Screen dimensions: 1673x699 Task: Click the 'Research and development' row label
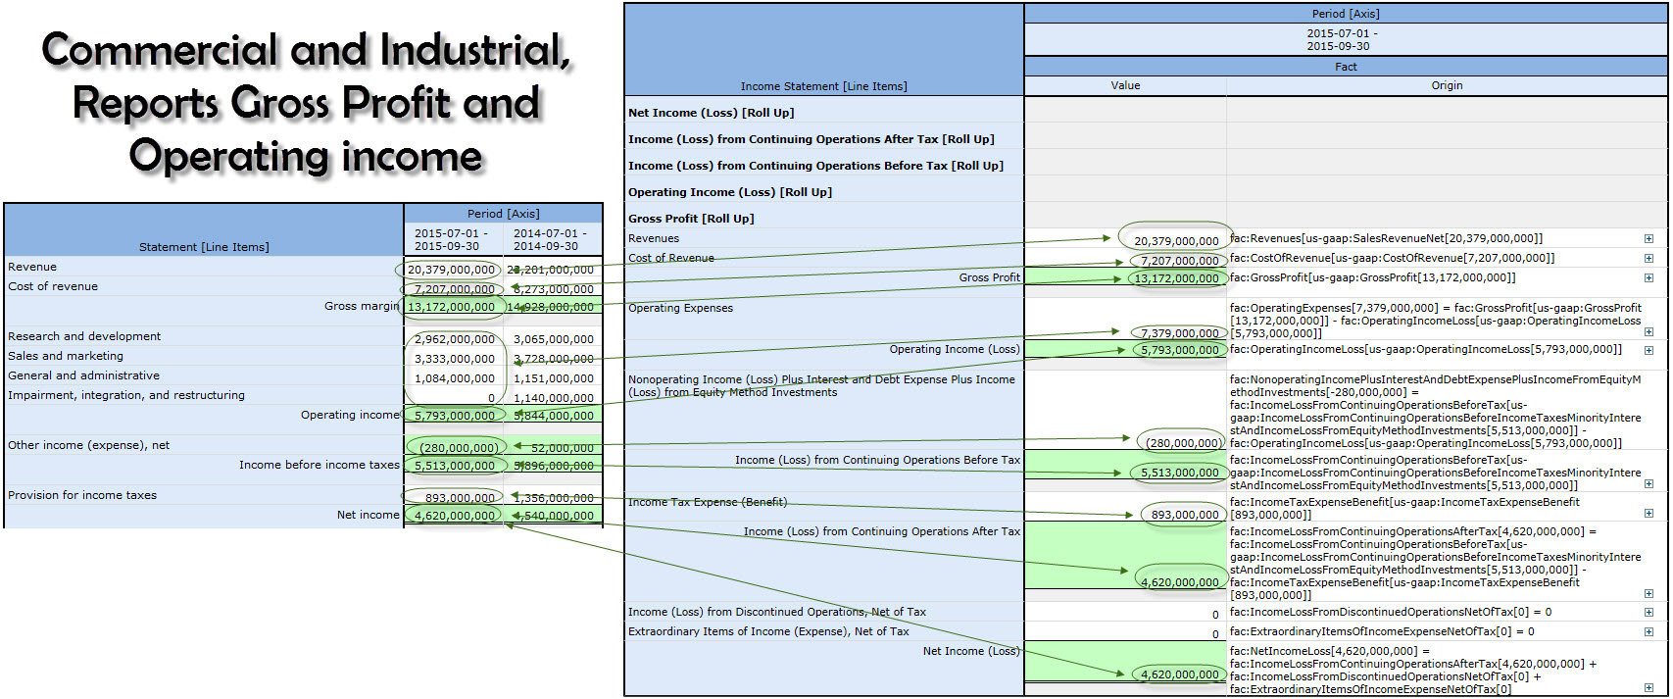(84, 336)
